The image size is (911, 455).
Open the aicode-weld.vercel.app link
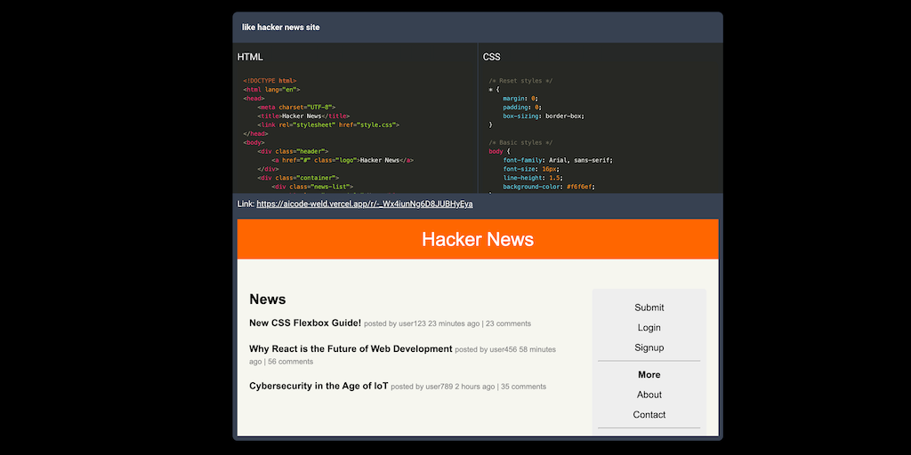(x=364, y=204)
